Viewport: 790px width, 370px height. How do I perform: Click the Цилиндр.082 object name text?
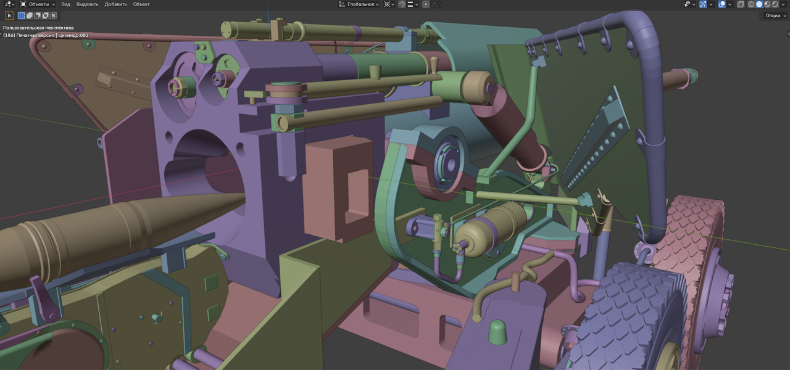coord(74,35)
